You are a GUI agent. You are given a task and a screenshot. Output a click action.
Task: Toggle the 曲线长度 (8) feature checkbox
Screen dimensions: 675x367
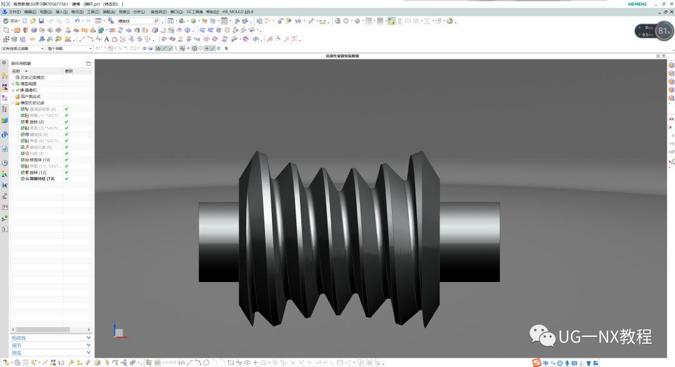[23, 148]
